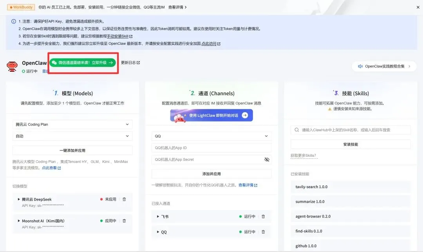Click the warning icon beside 谨慎安装未知来源技能

point(329,109)
